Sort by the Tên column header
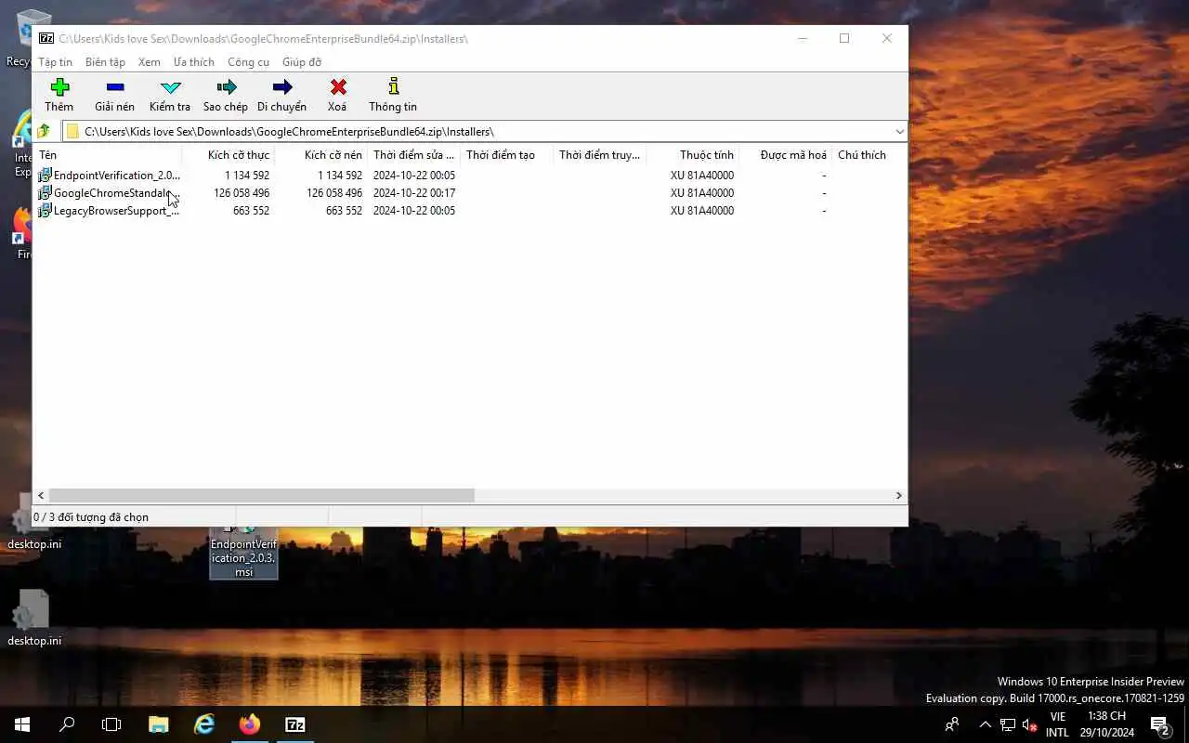Screen dimensions: 1189x743 [107, 155]
